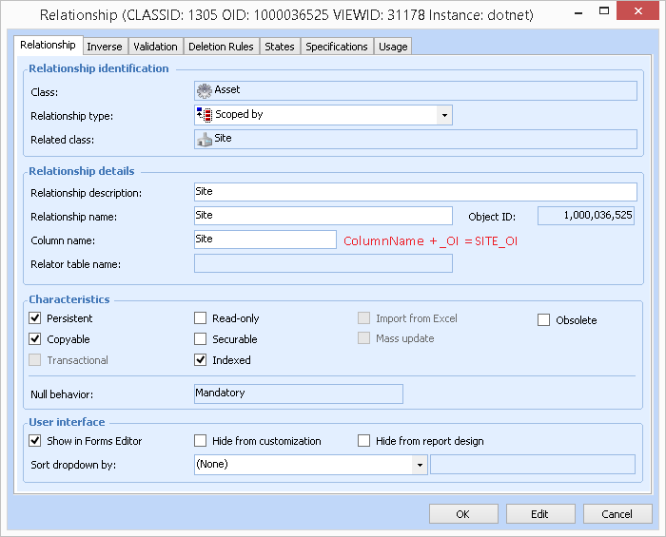Click the Scoped by relationship type icon
666x537 pixels.
[204, 115]
